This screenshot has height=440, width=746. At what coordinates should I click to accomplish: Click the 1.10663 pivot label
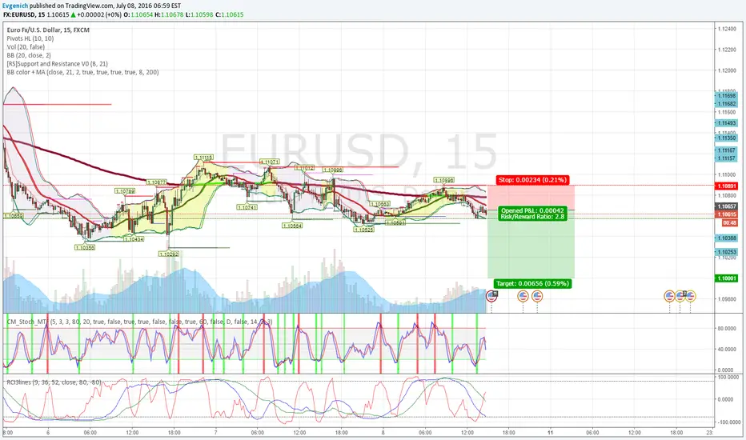[379, 204]
